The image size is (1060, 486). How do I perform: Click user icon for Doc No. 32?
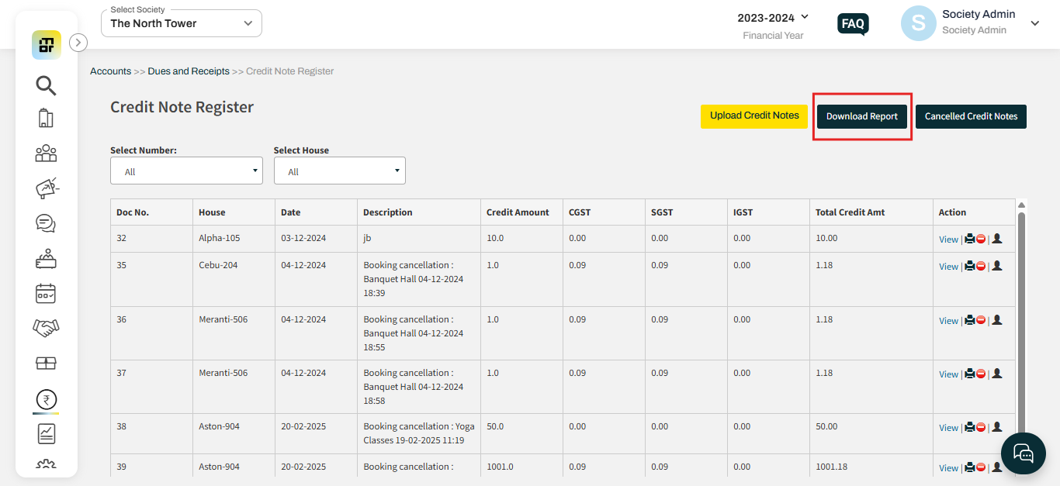(x=997, y=239)
